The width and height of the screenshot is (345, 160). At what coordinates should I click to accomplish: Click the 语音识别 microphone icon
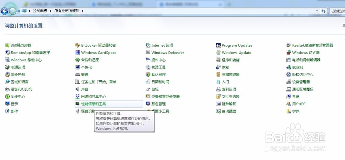pos(77,111)
